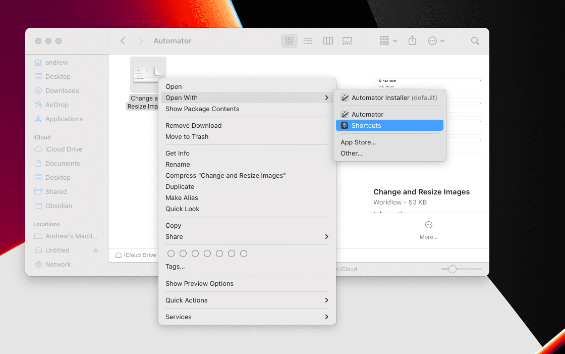Switch to icon grid view

(289, 41)
